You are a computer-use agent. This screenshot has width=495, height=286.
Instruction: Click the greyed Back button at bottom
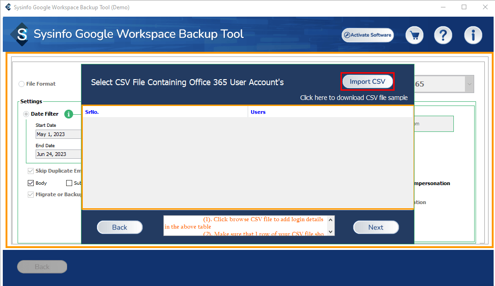[42, 267]
